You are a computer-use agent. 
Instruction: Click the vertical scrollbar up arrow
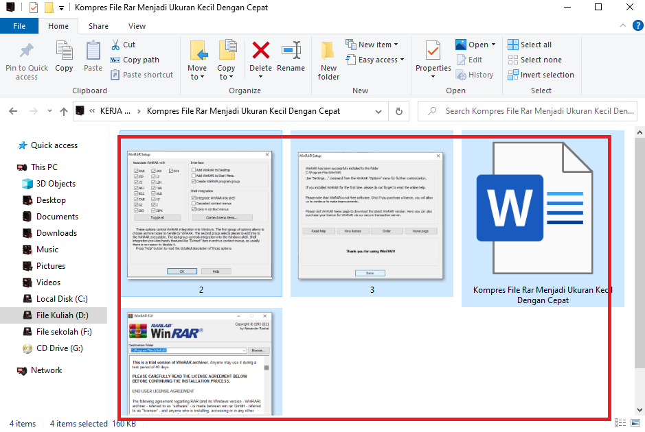640,132
